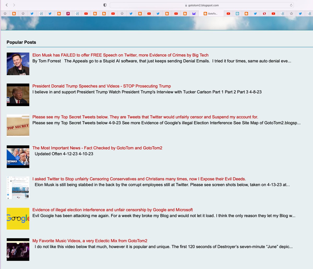Open Evidence of illegal election interference link

coord(112,210)
